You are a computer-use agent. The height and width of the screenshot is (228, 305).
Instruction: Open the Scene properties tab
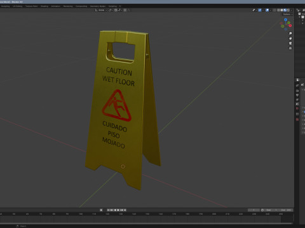[297, 104]
